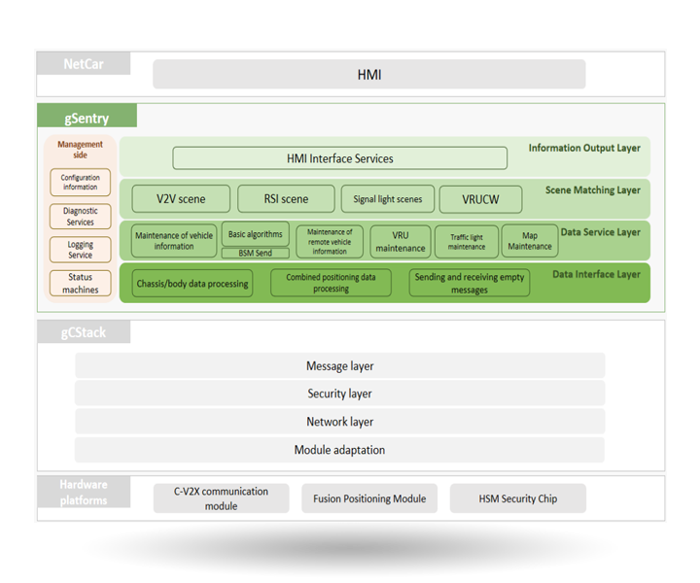Click the Message layer bar
Image resolution: width=700 pixels, height=583 pixels.
point(339,365)
